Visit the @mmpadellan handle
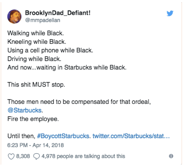This screenshot has width=183, height=166. click(43, 20)
